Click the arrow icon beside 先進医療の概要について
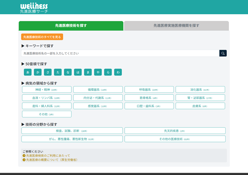The width and height of the screenshot is (248, 175). tap(24, 160)
